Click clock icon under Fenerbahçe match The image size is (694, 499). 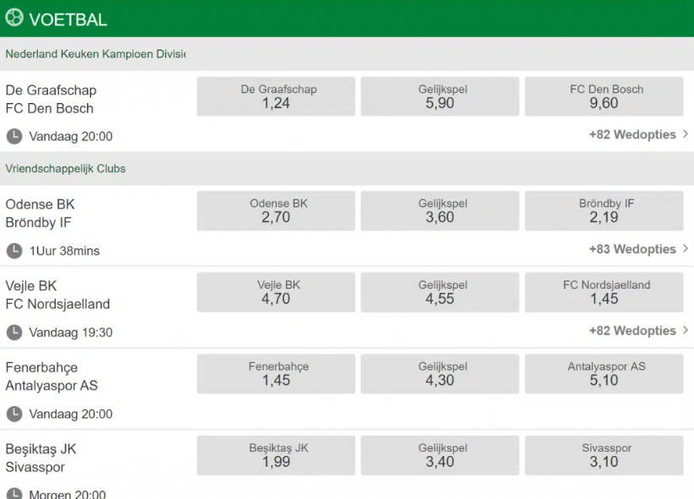pos(14,414)
